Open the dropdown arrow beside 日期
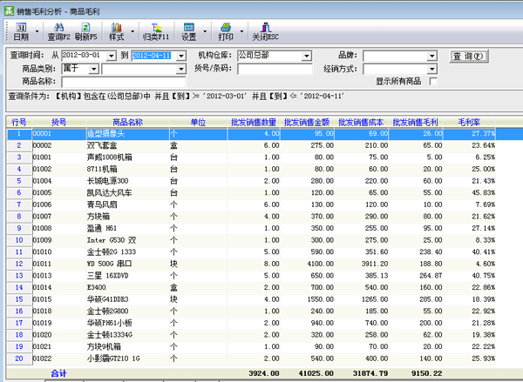The height and width of the screenshot is (382, 523). (37, 31)
